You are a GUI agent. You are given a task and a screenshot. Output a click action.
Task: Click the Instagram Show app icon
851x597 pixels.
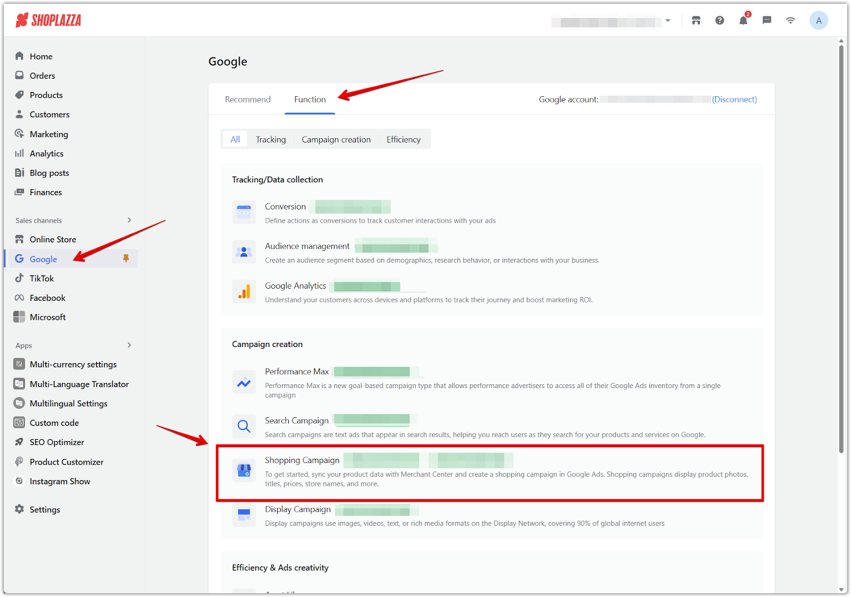19,481
